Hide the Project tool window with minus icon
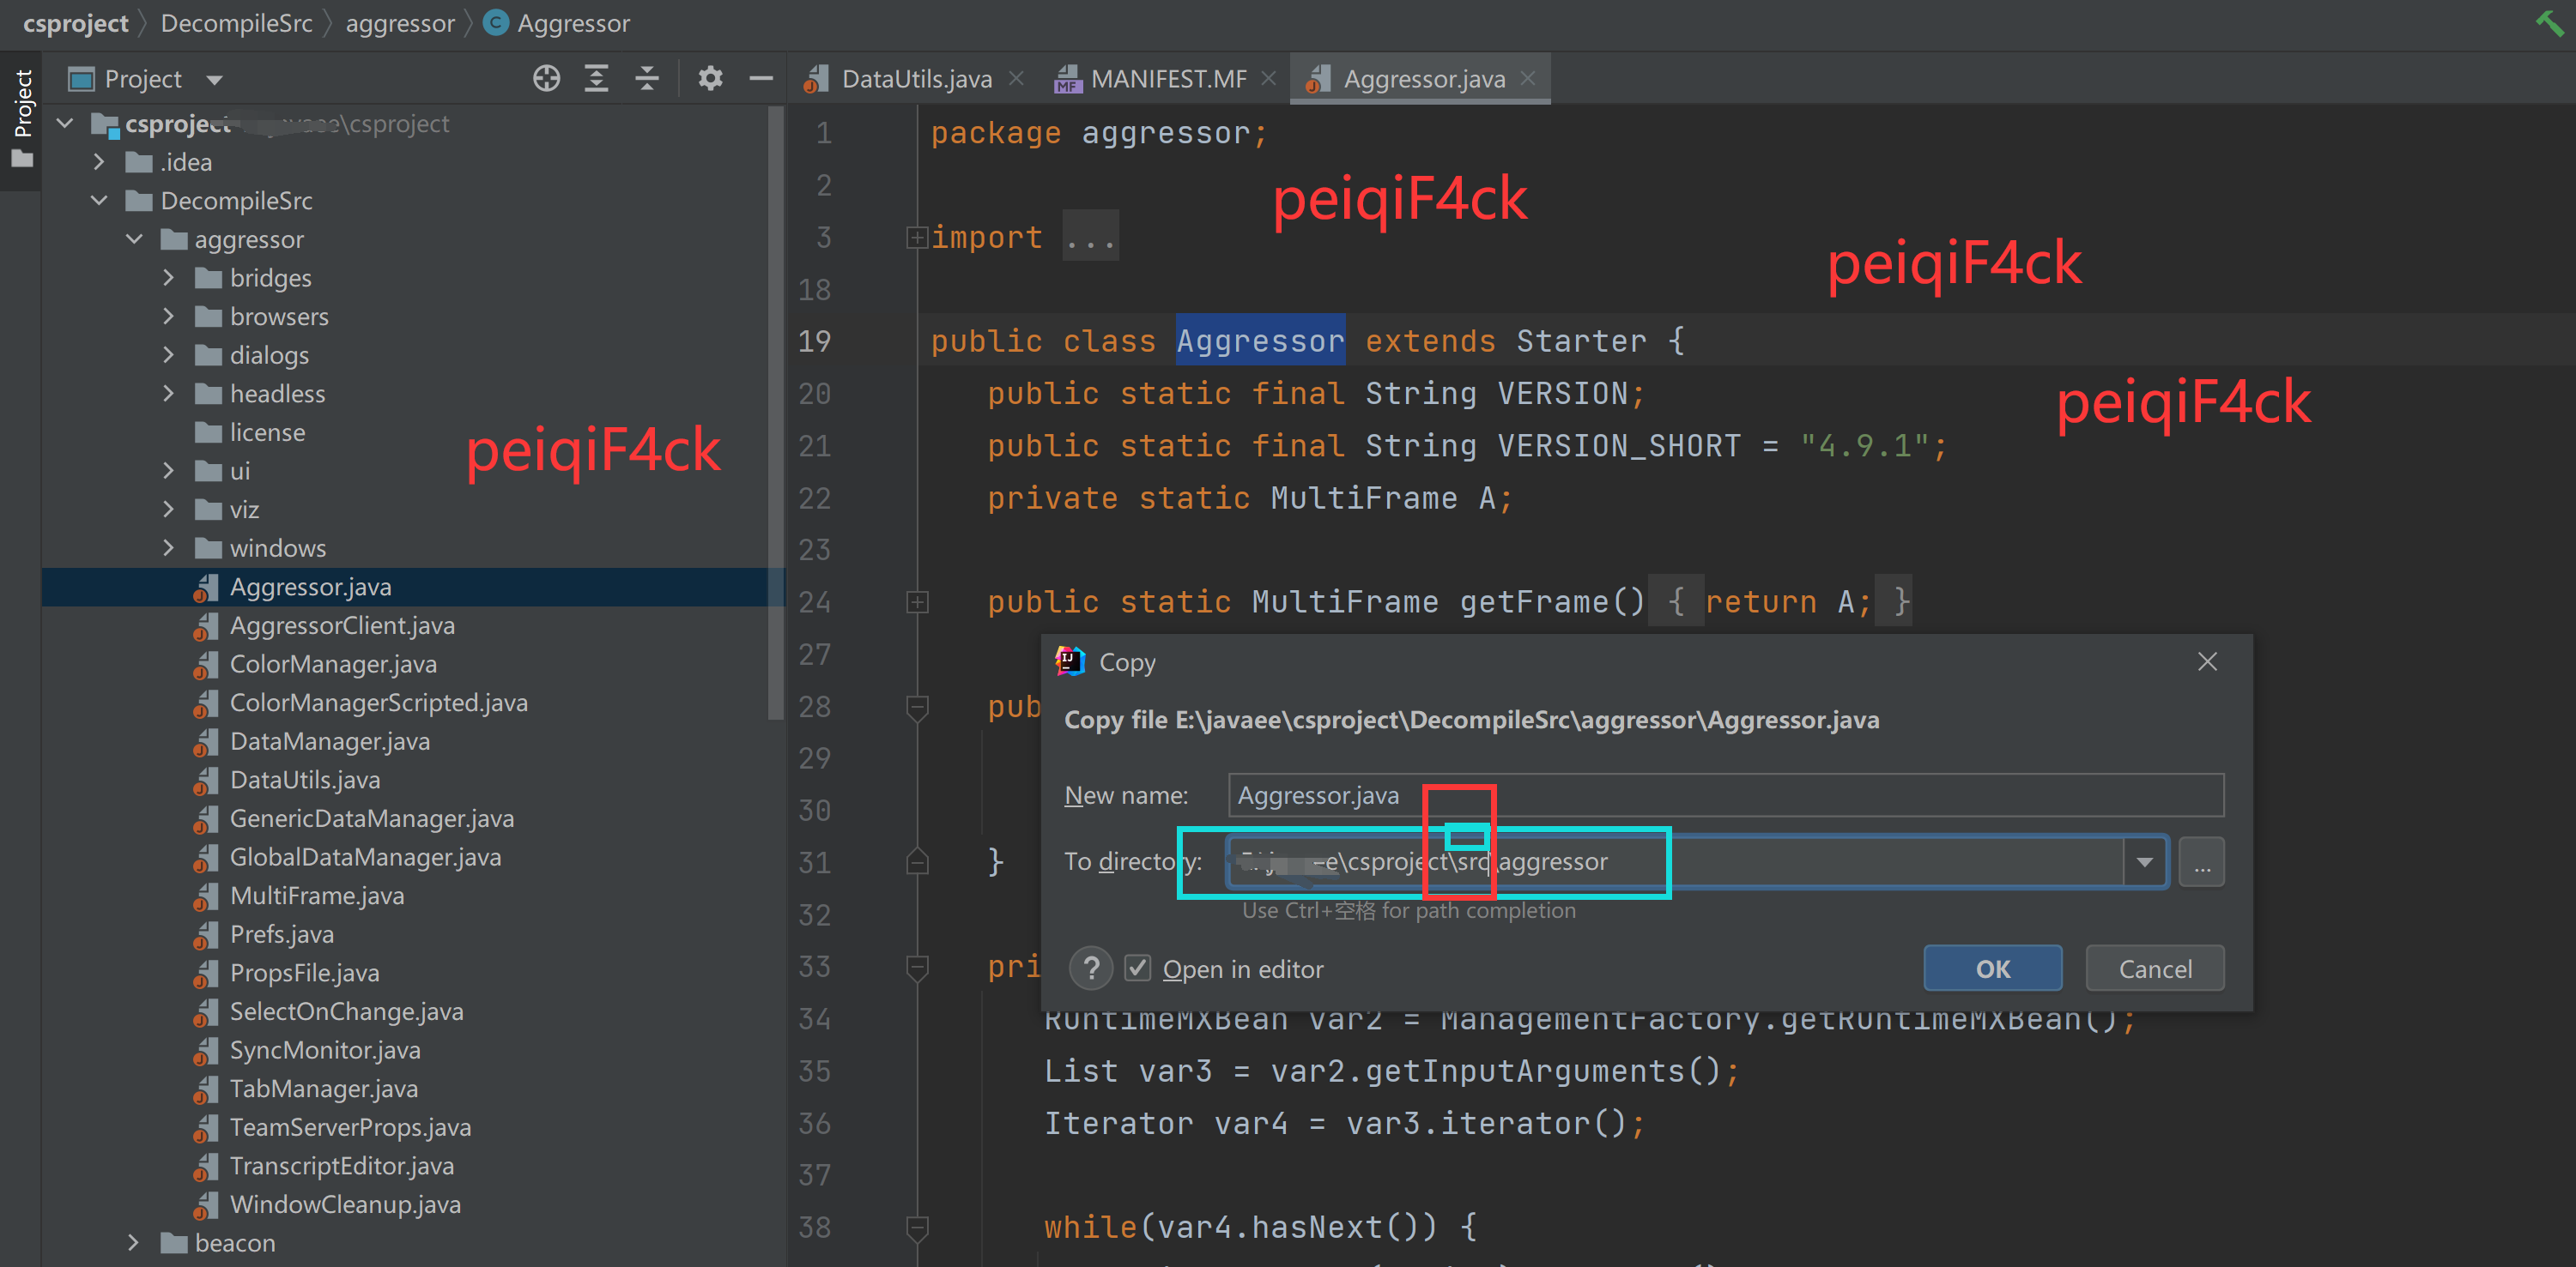The width and height of the screenshot is (2576, 1267). 761,78
